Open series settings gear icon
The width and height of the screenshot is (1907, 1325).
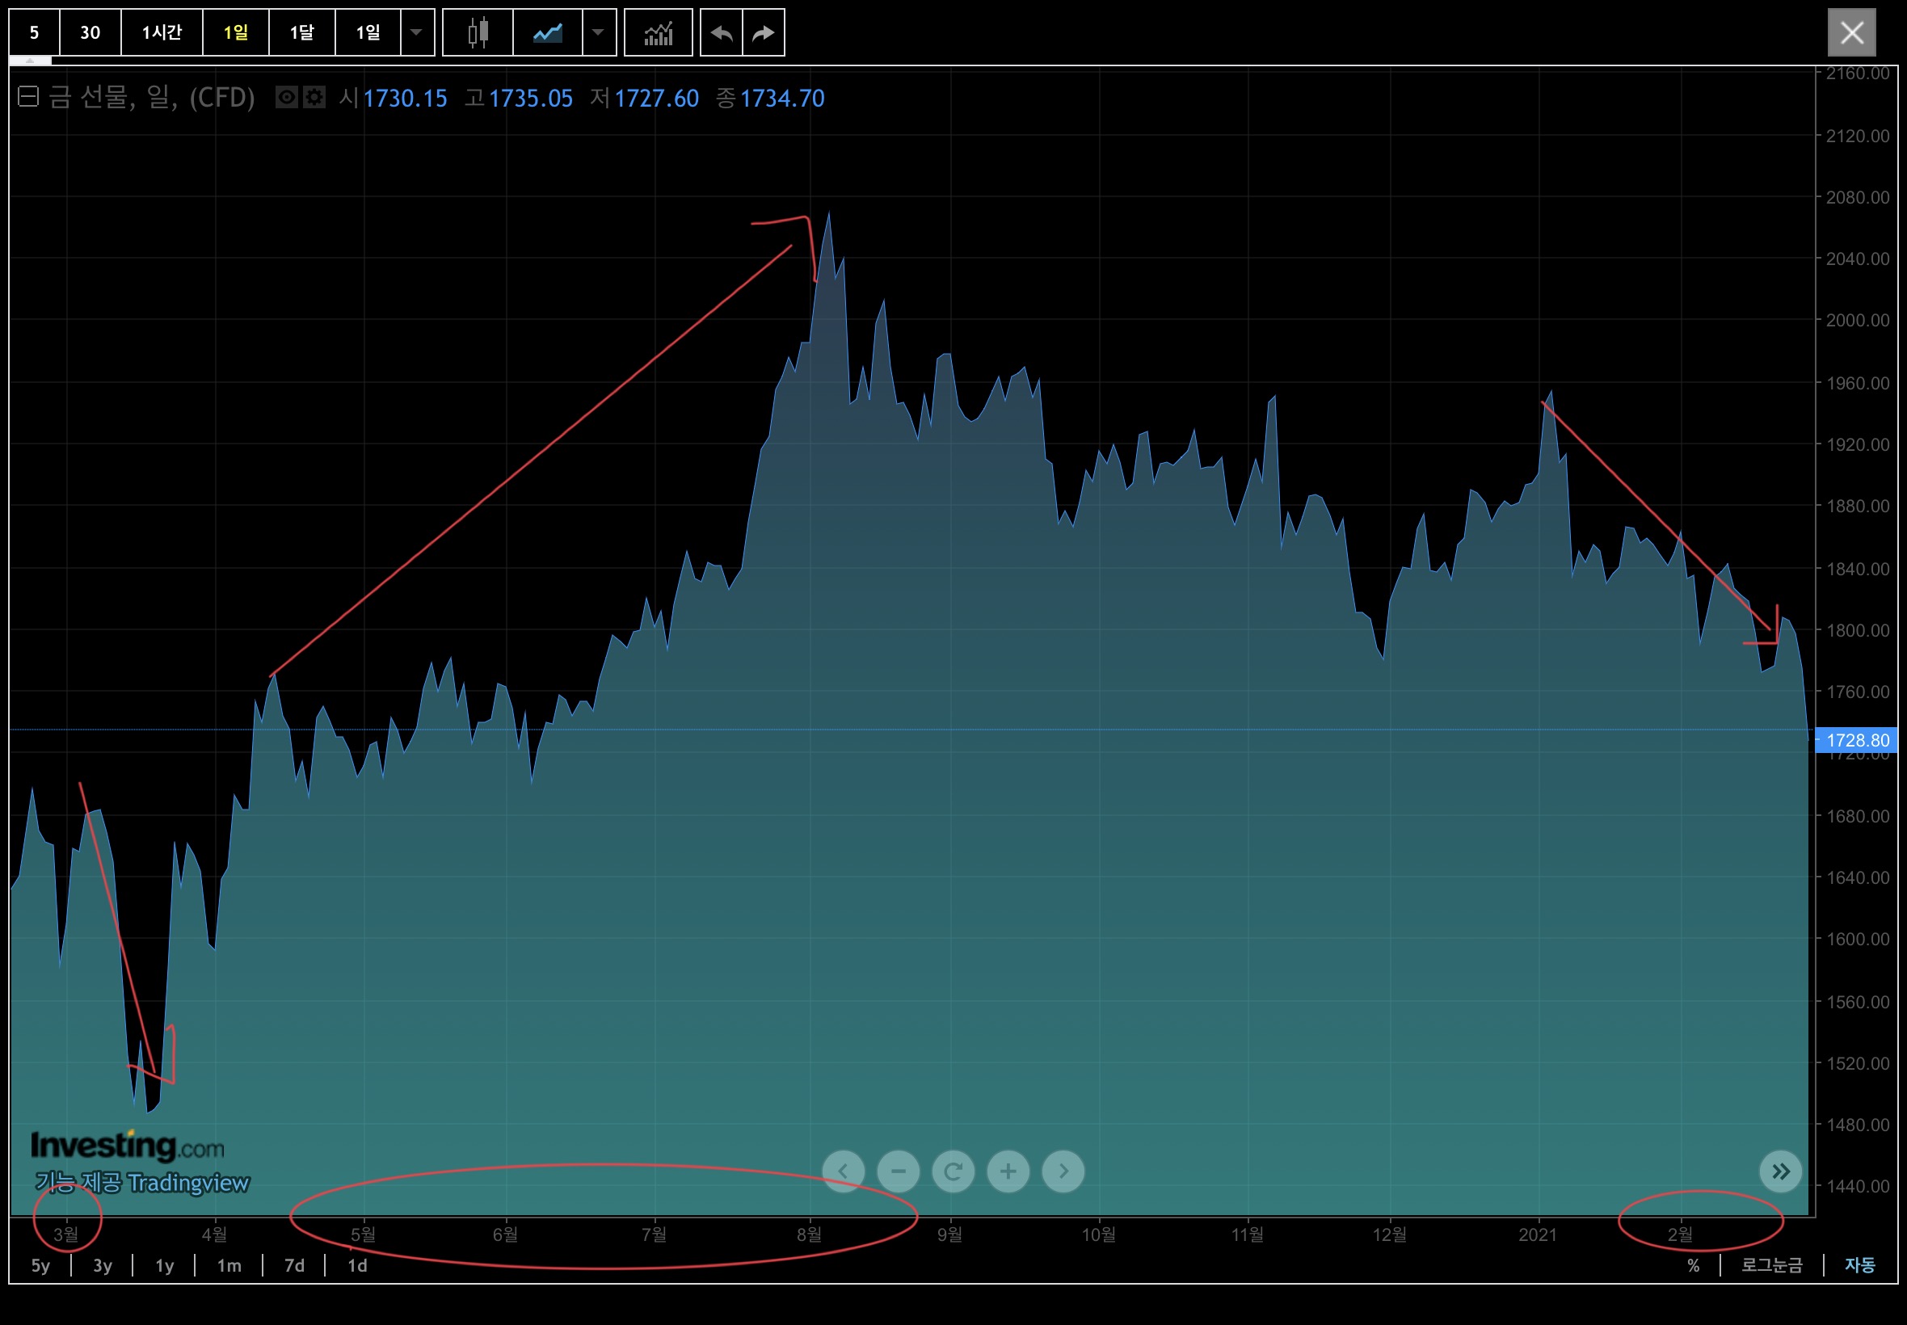coord(314,98)
